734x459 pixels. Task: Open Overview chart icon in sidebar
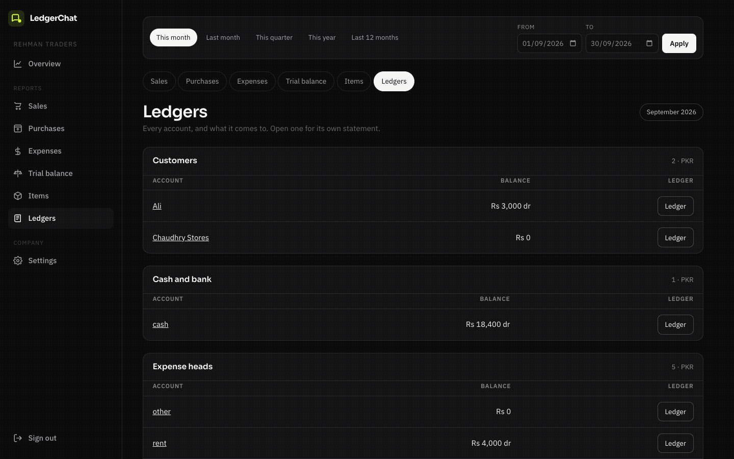click(x=18, y=64)
